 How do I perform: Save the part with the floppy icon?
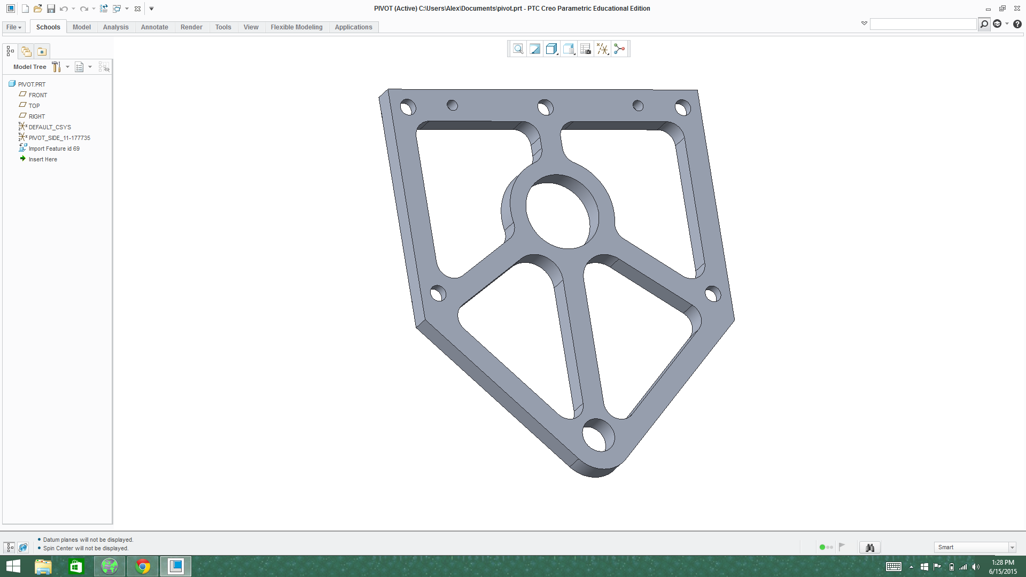(51, 9)
